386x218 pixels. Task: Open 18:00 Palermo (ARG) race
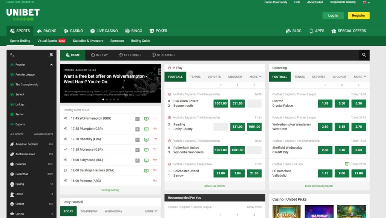point(110,181)
